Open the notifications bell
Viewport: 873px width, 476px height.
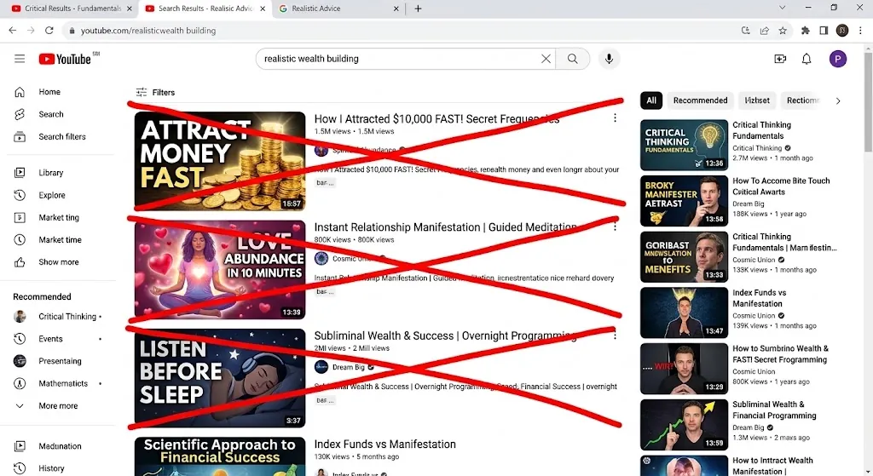click(x=807, y=59)
